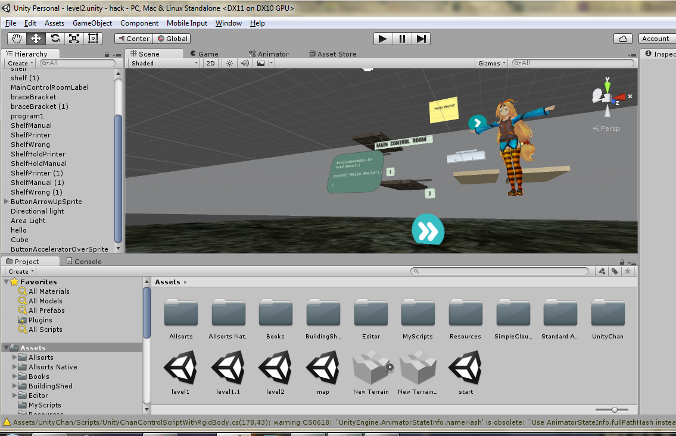676x436 pixels.
Task: Select All Materials favorite search
Action: tap(49, 291)
